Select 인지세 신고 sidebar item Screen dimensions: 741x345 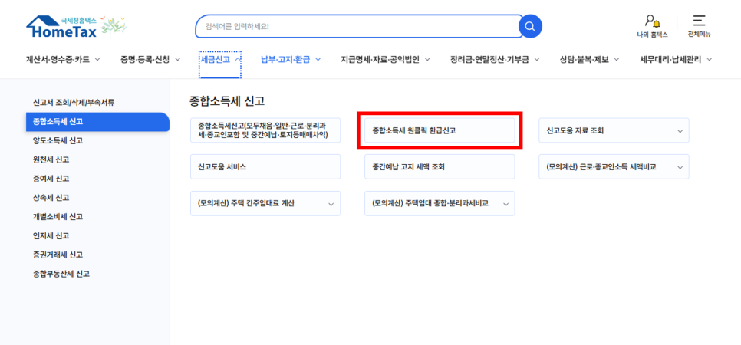tap(51, 235)
